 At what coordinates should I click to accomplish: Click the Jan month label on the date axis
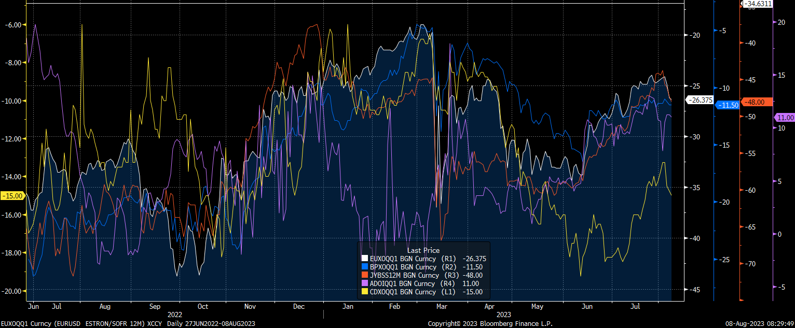[x=348, y=307]
